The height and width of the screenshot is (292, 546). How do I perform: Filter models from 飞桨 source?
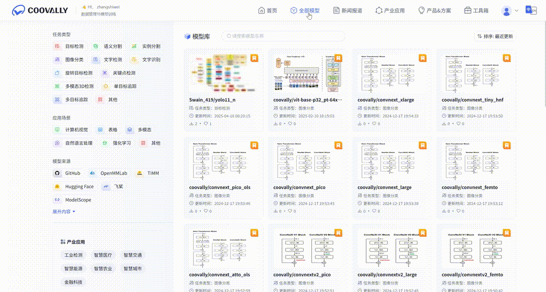coord(113,186)
